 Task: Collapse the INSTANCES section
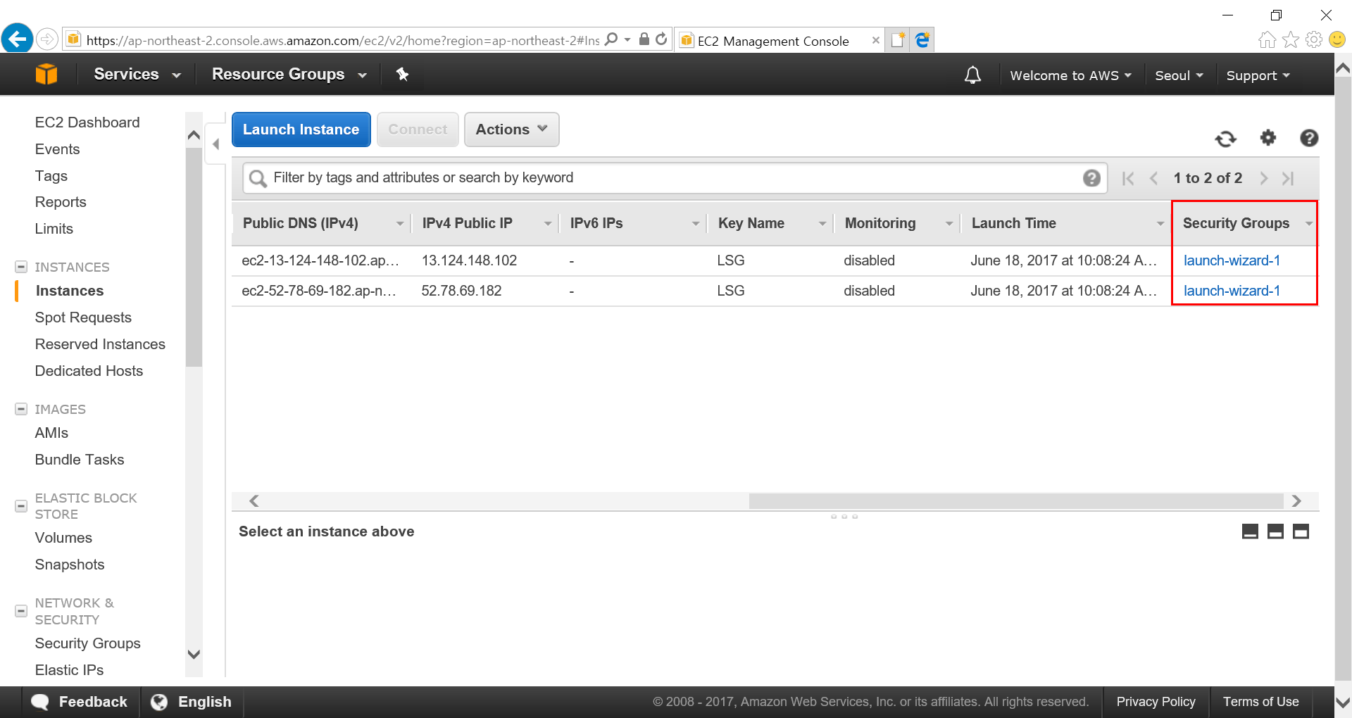(21, 267)
